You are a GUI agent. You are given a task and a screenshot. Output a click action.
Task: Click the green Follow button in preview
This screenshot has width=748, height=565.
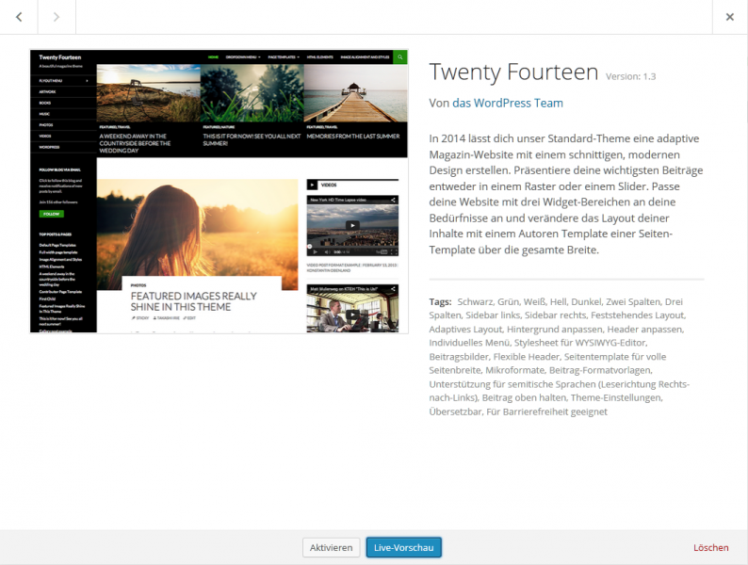(x=52, y=214)
